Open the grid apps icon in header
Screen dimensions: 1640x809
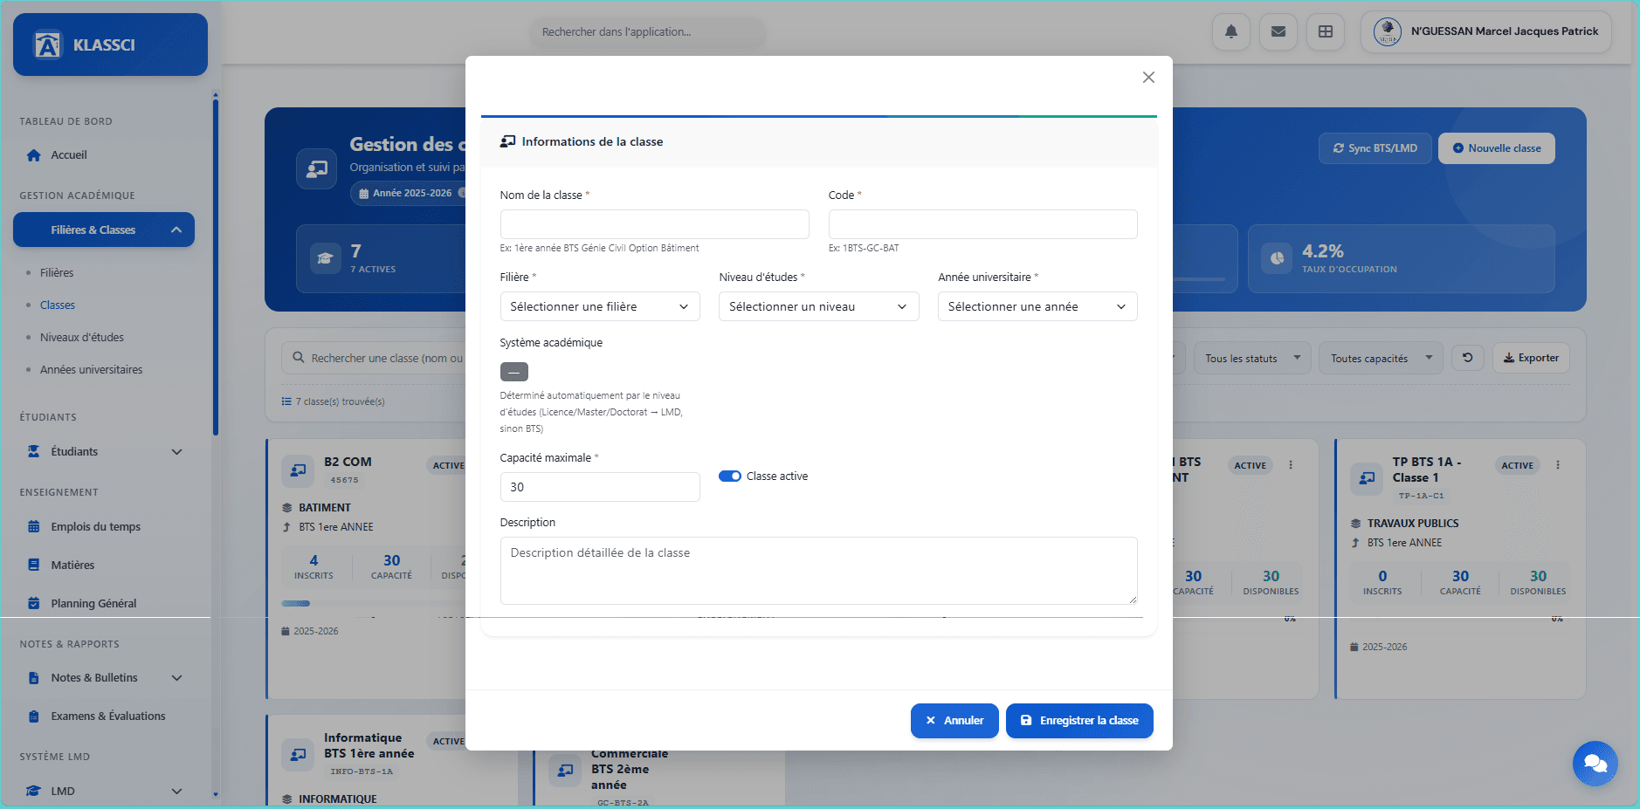click(1325, 32)
